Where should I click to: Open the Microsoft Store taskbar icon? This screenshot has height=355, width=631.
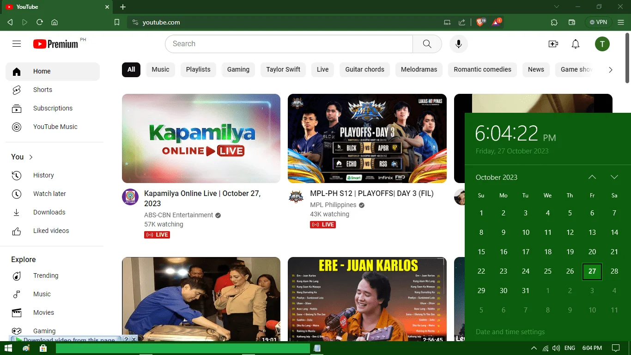tap(43, 348)
